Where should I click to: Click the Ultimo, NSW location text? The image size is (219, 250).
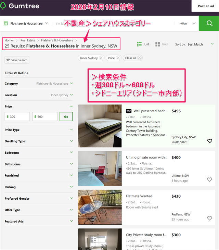click(x=180, y=176)
